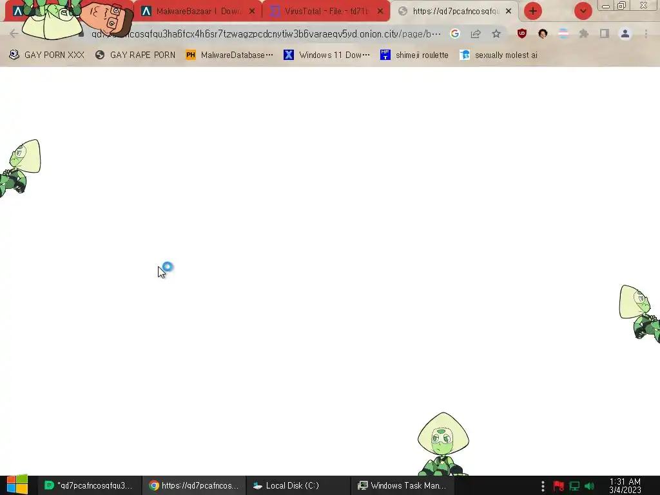
Task: Share this page using the share icon
Action: click(x=476, y=34)
